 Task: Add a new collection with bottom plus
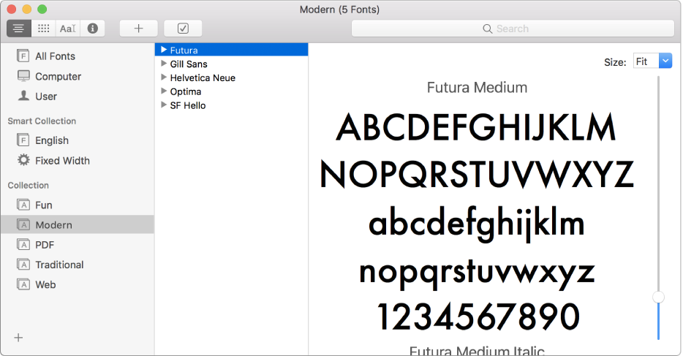click(x=19, y=338)
